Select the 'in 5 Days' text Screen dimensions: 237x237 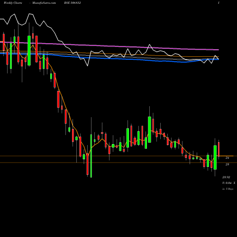(x=228, y=189)
